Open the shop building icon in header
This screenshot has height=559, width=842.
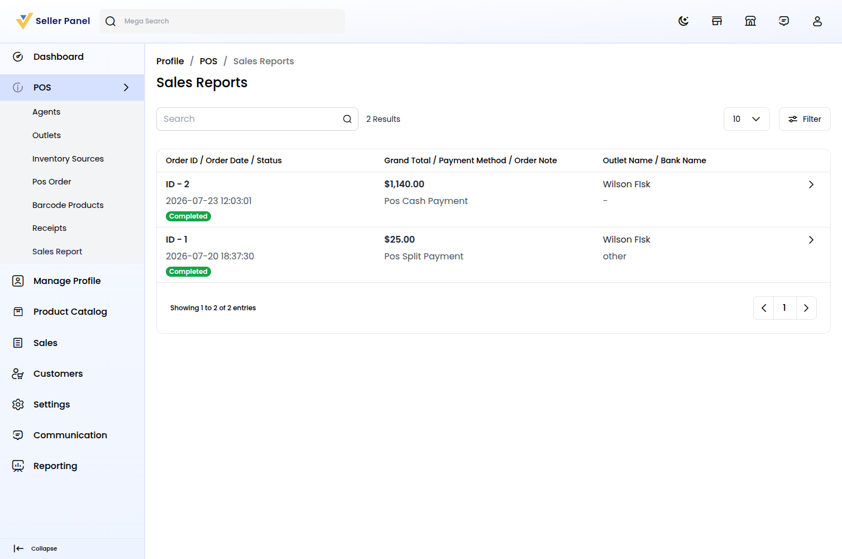coord(750,21)
